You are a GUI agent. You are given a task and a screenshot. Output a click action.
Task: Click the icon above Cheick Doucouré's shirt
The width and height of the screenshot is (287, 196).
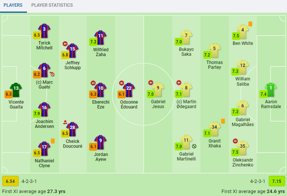[x=65, y=122]
